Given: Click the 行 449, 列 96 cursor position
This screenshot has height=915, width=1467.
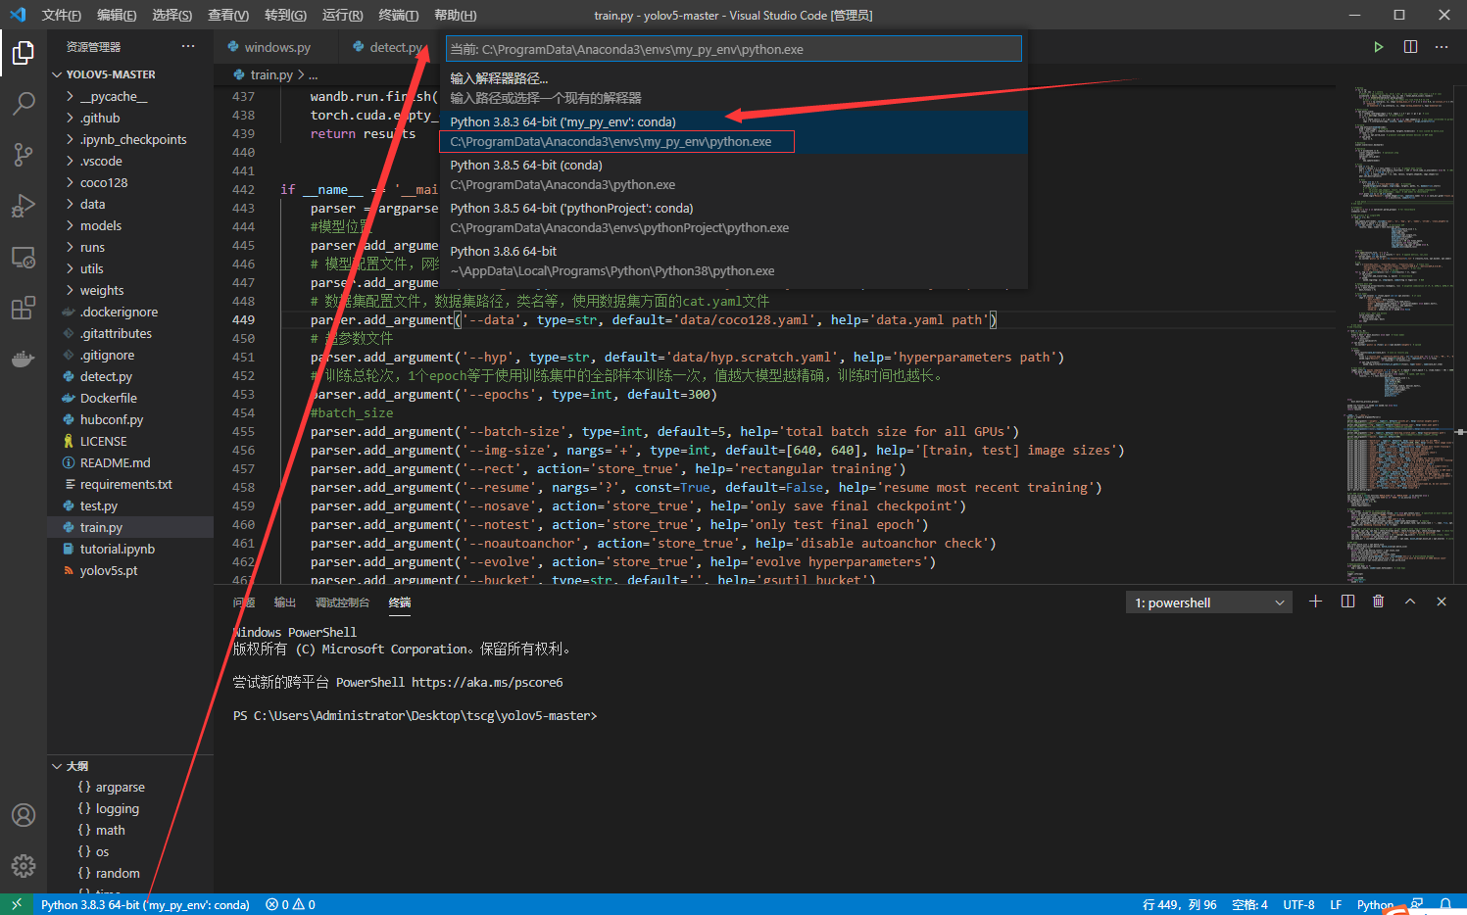Looking at the screenshot, I should [x=1180, y=904].
